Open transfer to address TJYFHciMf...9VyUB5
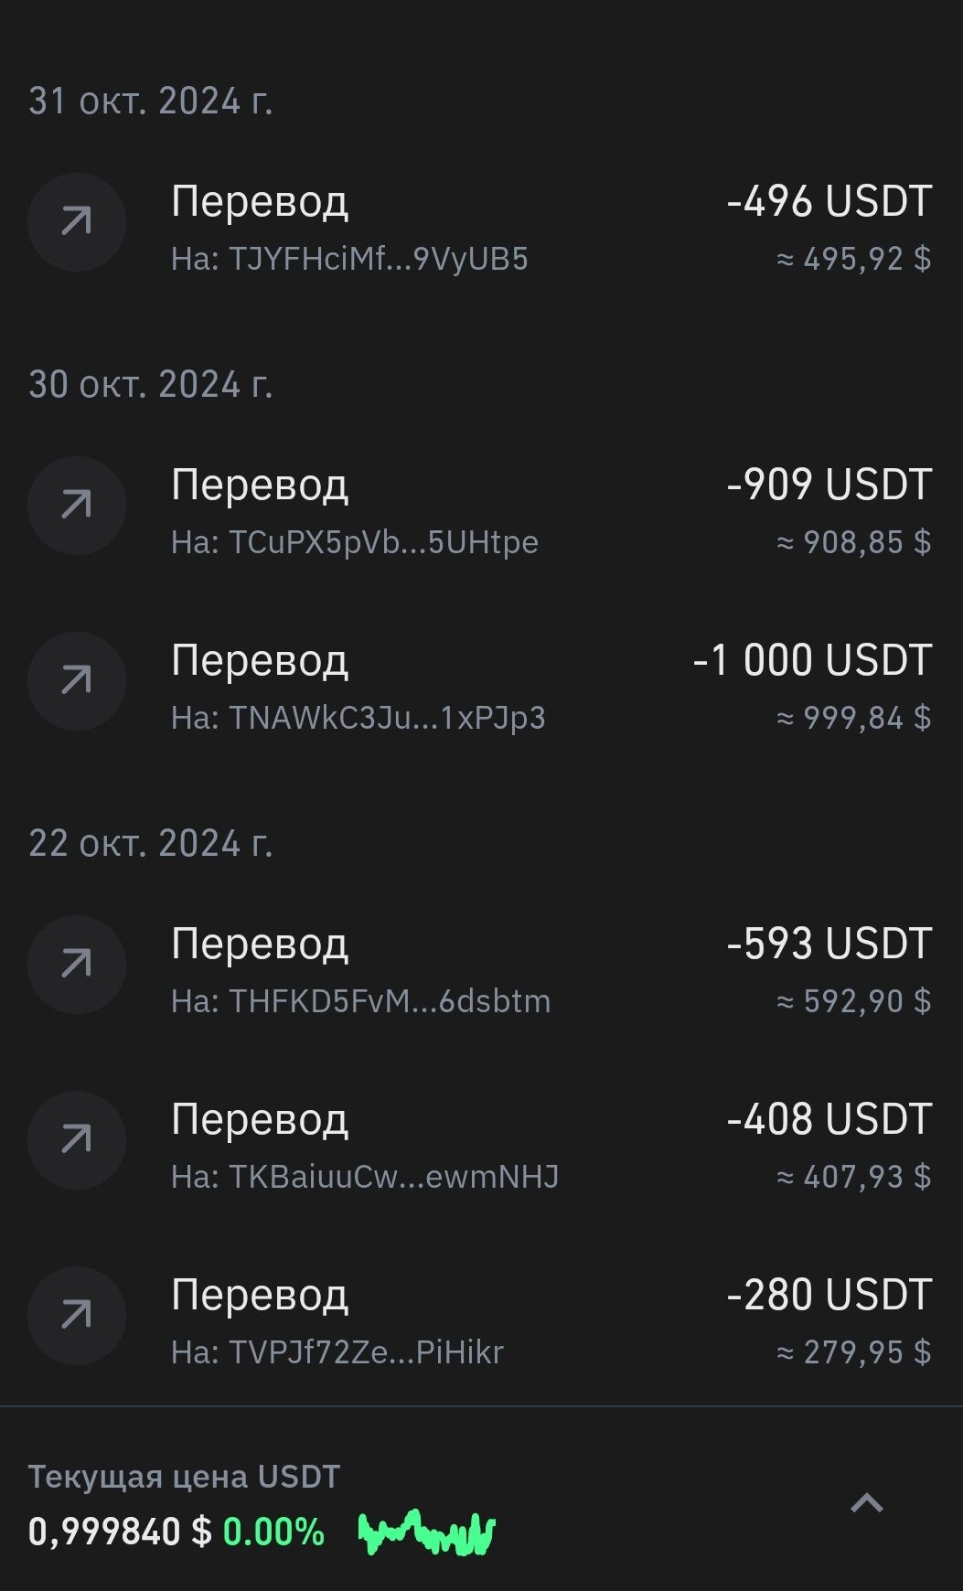 pyautogui.click(x=349, y=260)
